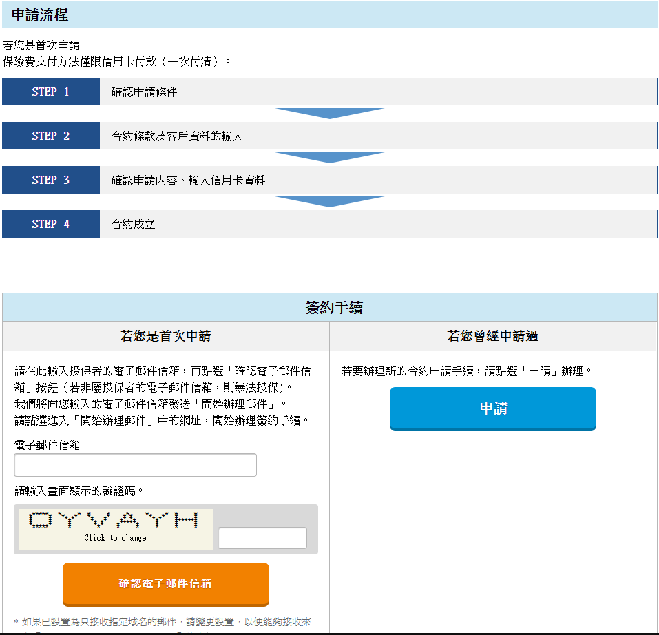The height and width of the screenshot is (635, 659).
Task: Click the STEP 3 label box
Action: pyautogui.click(x=51, y=180)
